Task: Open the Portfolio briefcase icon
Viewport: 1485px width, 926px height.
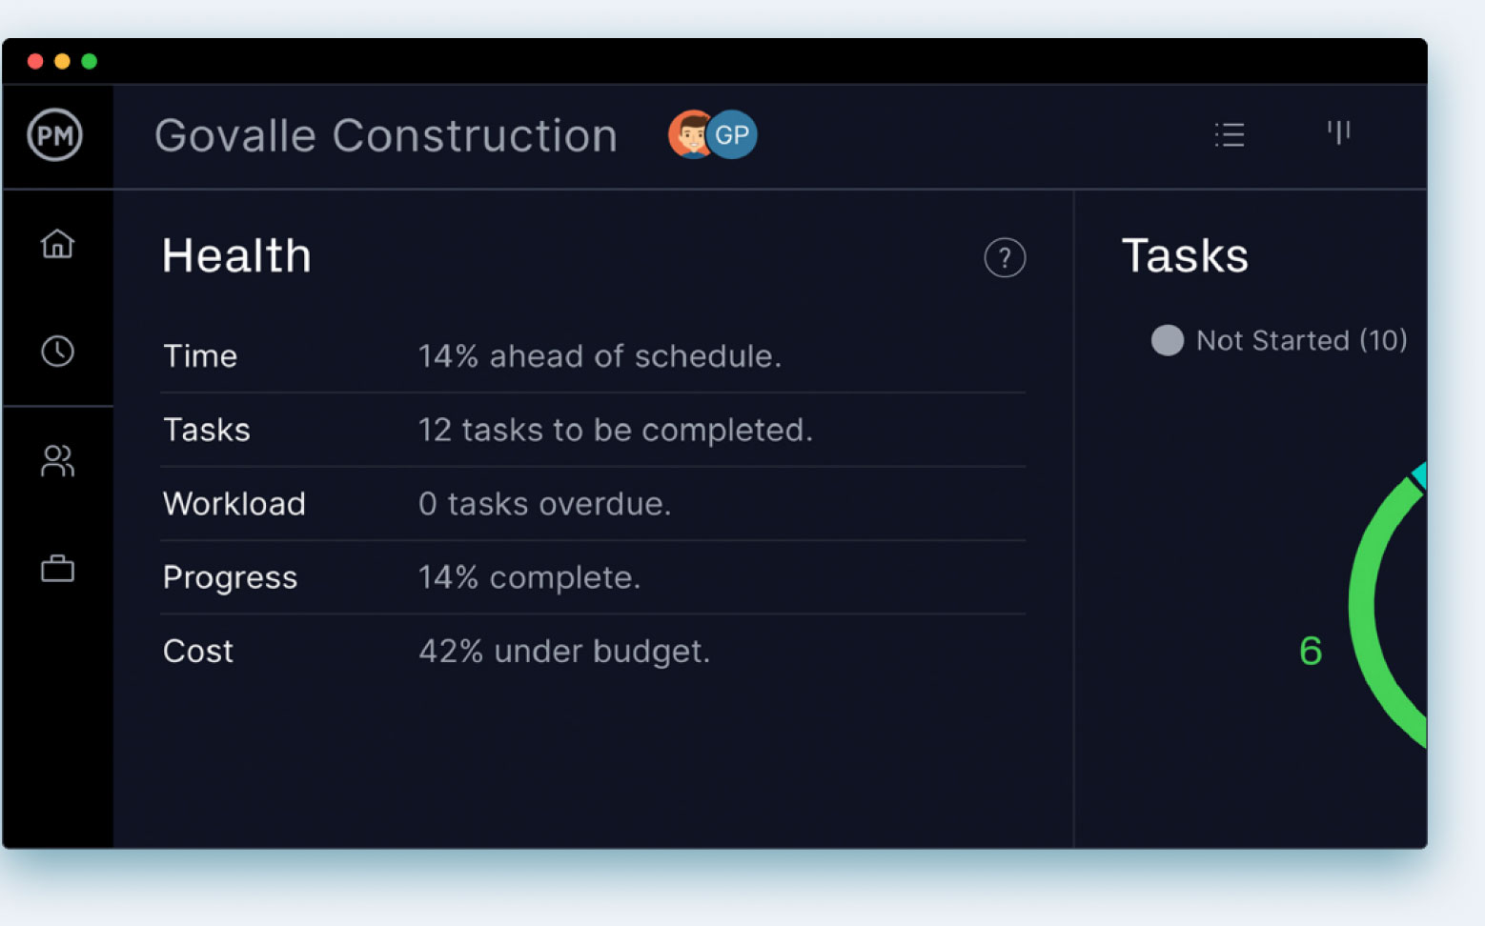Action: [x=57, y=568]
